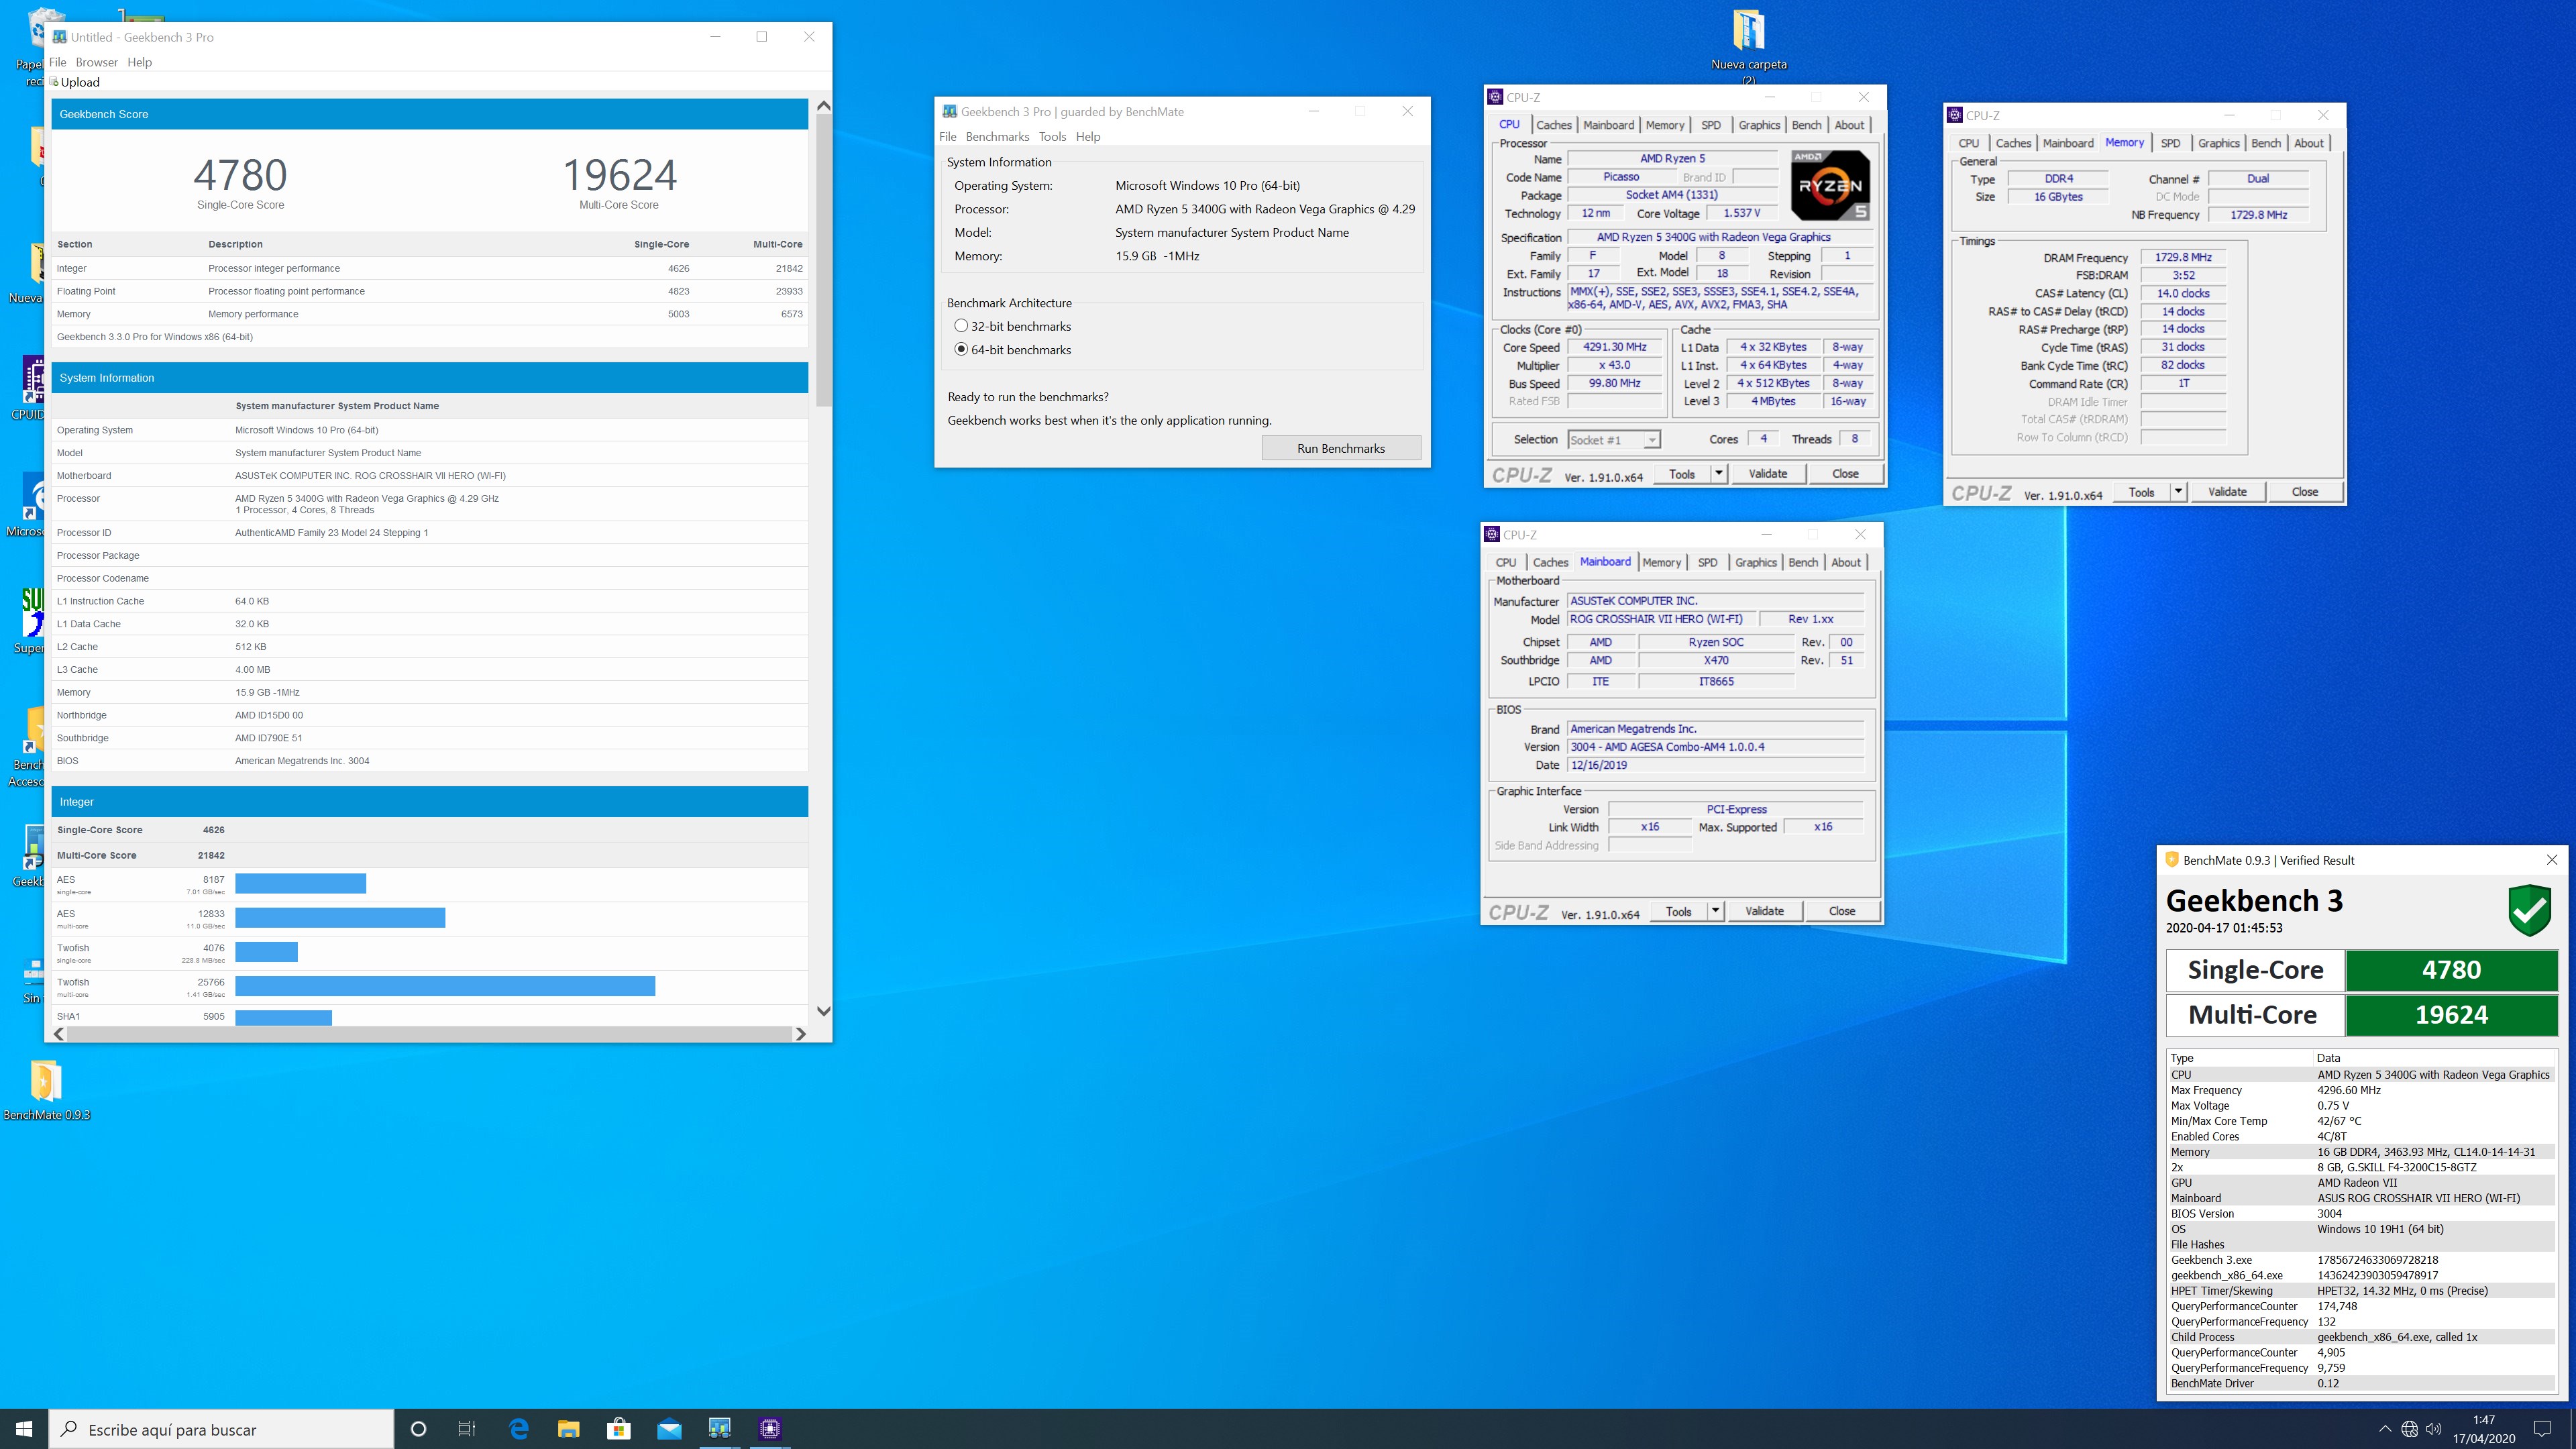
Task: Click the Windows search box
Action: click(x=221, y=1429)
